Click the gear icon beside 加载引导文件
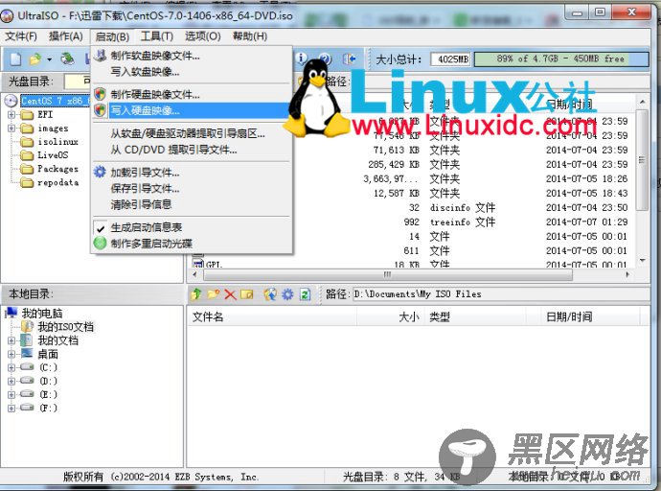The height and width of the screenshot is (491, 661). coord(100,172)
